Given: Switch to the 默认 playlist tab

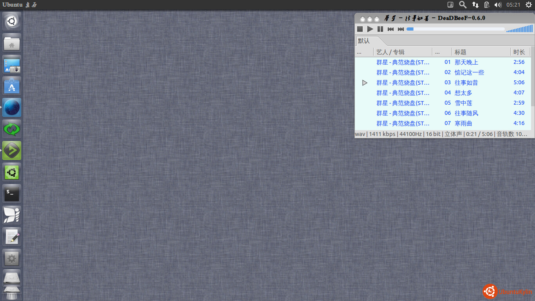Looking at the screenshot, I should [x=364, y=41].
